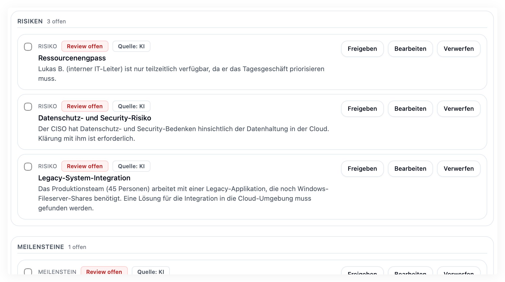Image resolution: width=505 pixels, height=282 pixels.
Task: Click the RISIKEN section header
Action: [30, 21]
